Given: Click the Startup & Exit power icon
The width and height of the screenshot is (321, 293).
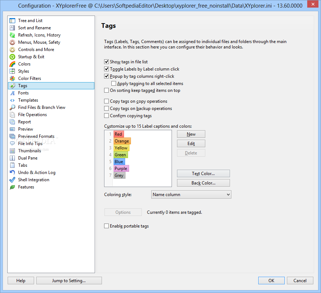Looking at the screenshot, I should coord(12,57).
